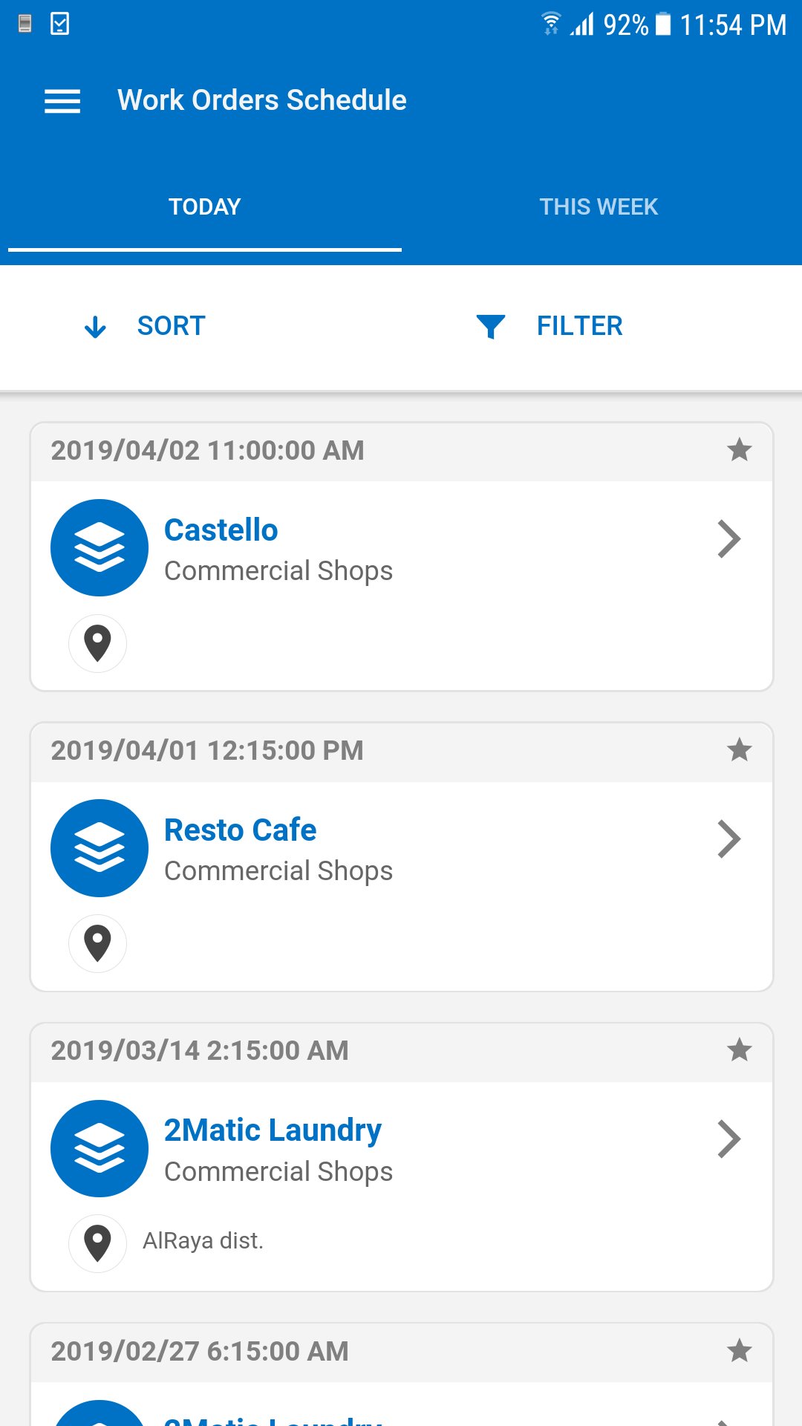Open the Resto Cafe title link
The width and height of the screenshot is (802, 1426).
pos(240,830)
